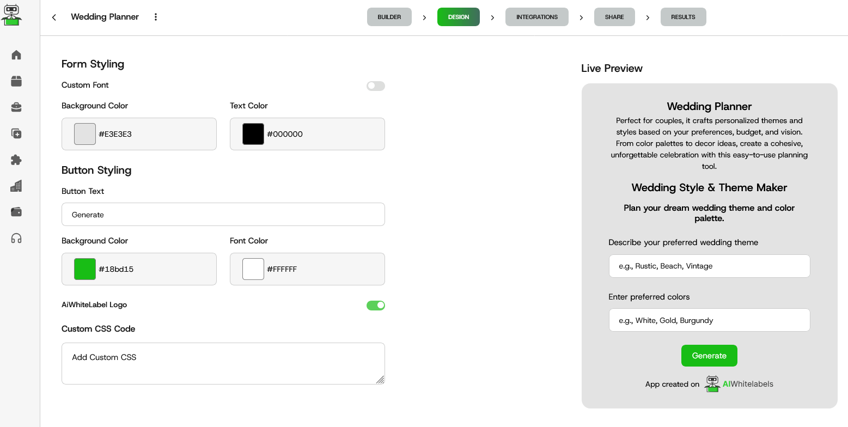Open Support via the headphones sidebar icon
The image size is (848, 427).
[x=16, y=238]
